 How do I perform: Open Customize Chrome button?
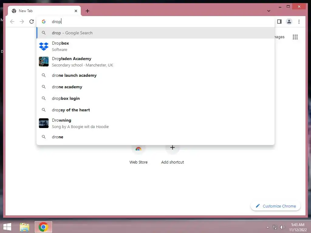(x=276, y=206)
